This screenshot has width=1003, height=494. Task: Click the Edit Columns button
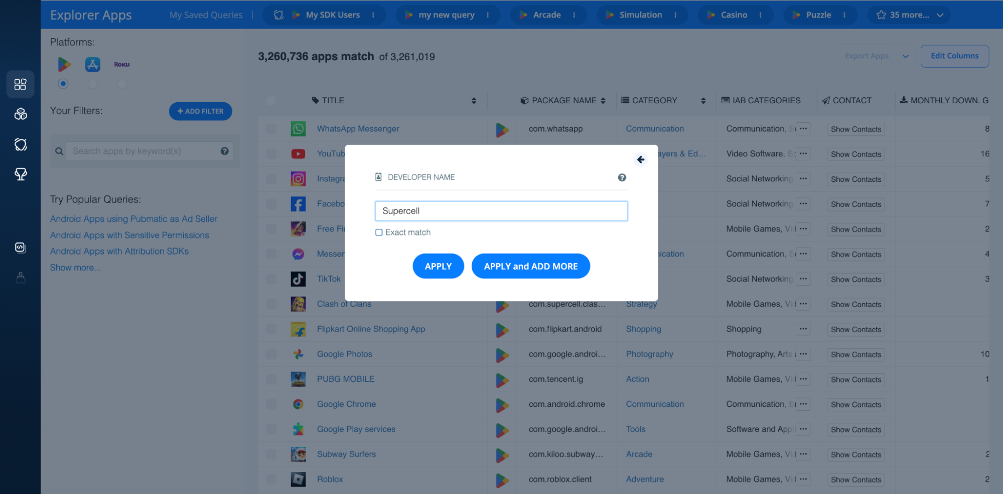955,56
